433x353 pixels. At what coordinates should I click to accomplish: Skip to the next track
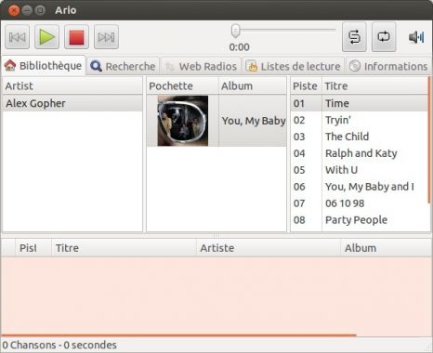pyautogui.click(x=106, y=37)
